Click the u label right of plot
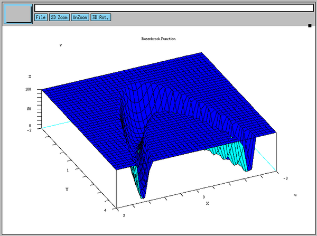 [295, 195]
